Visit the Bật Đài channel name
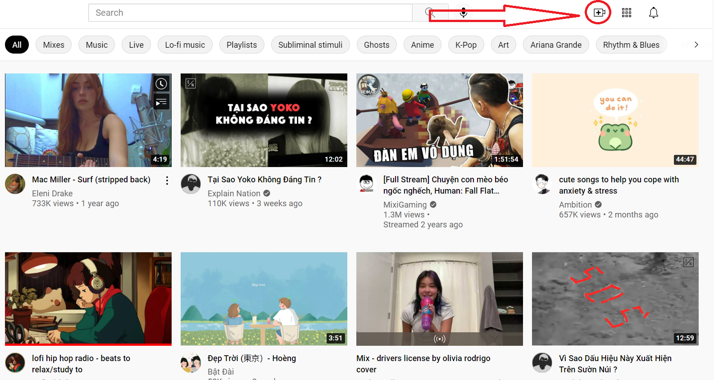The height and width of the screenshot is (380, 714). [x=221, y=372]
